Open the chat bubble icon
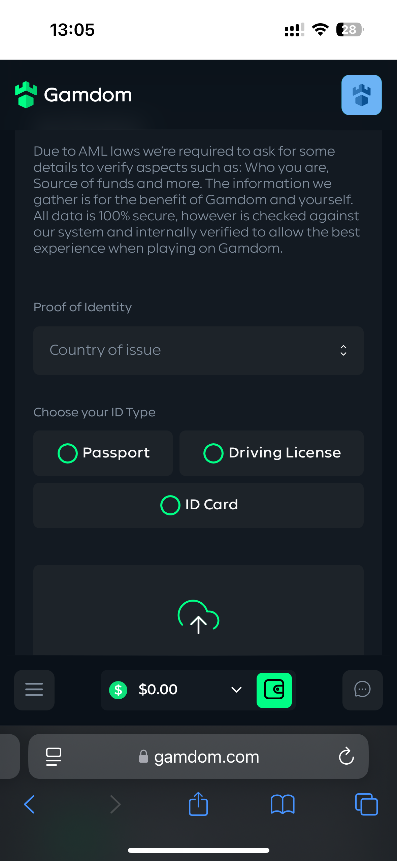Screen dimensions: 397x861 point(362,690)
